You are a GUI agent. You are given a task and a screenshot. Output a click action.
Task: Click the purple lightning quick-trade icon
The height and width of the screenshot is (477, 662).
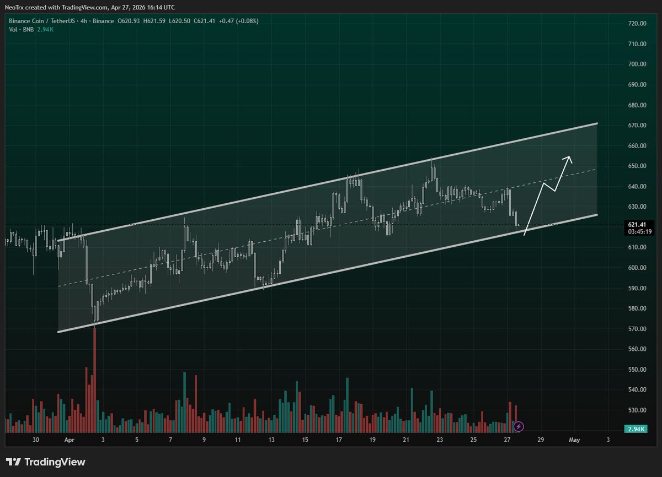click(x=517, y=426)
